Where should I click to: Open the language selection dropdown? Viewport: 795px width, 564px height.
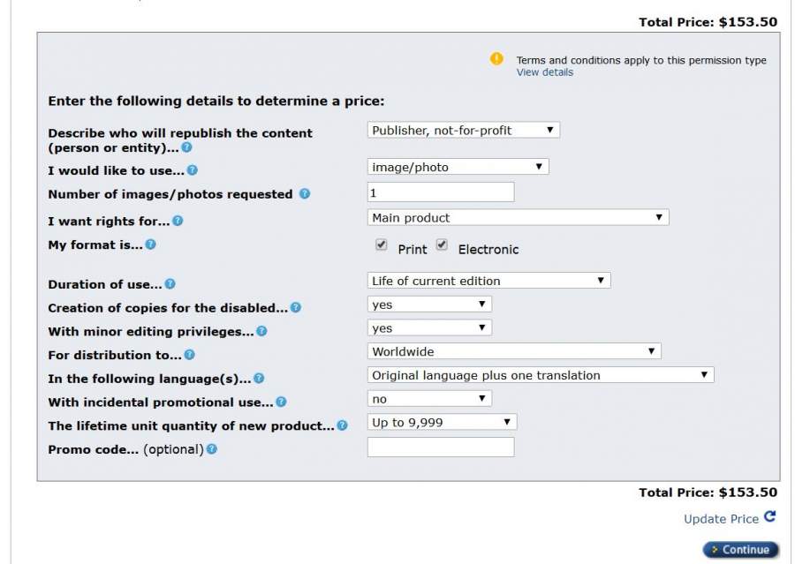[540, 375]
